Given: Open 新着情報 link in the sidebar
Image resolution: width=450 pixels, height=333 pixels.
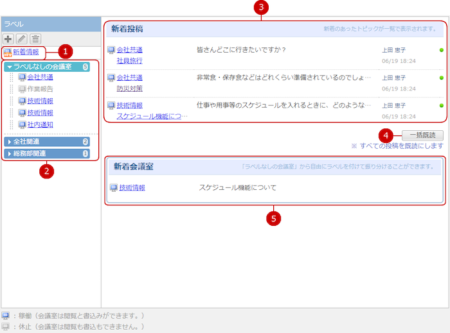Looking at the screenshot, I should 26,52.
